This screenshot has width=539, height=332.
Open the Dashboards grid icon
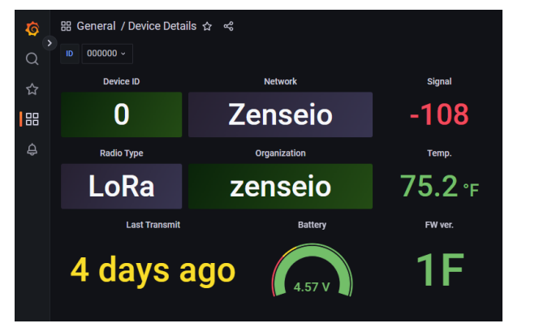pyautogui.click(x=32, y=119)
